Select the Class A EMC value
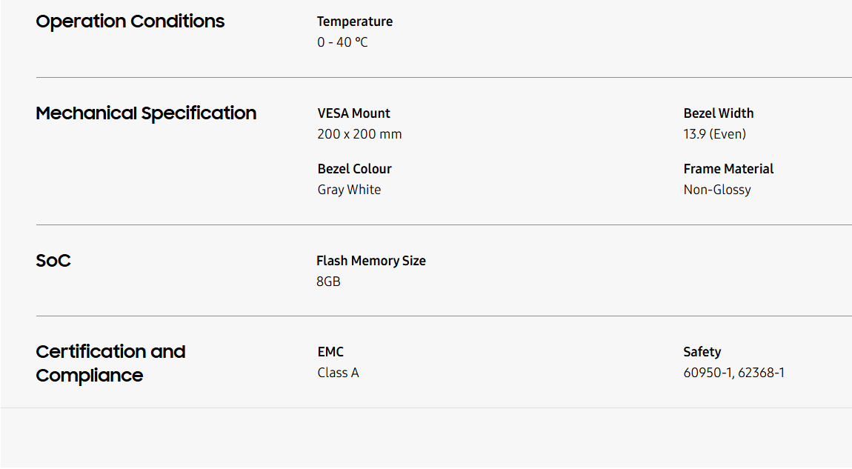The image size is (852, 469). [338, 373]
